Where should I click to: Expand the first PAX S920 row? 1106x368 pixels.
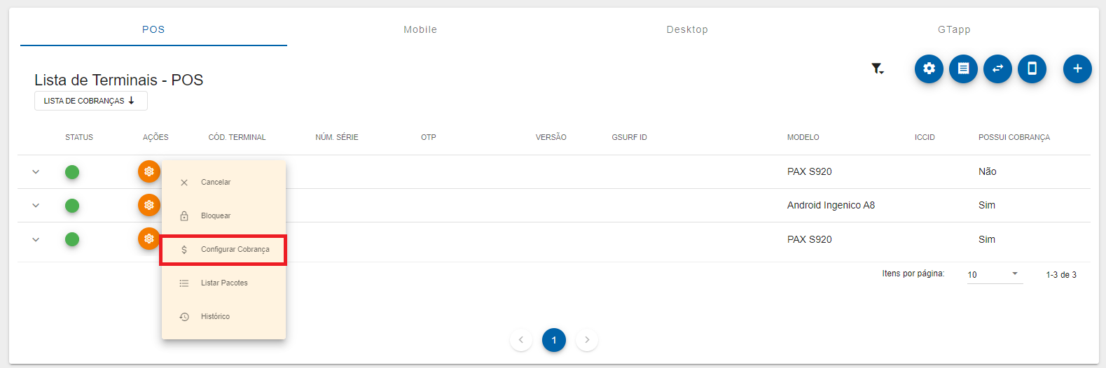tap(36, 172)
